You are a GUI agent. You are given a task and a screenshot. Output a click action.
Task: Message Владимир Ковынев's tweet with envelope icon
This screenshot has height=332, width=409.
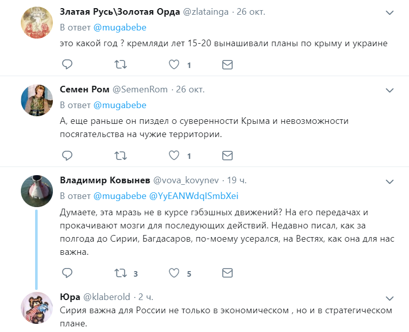point(227,273)
